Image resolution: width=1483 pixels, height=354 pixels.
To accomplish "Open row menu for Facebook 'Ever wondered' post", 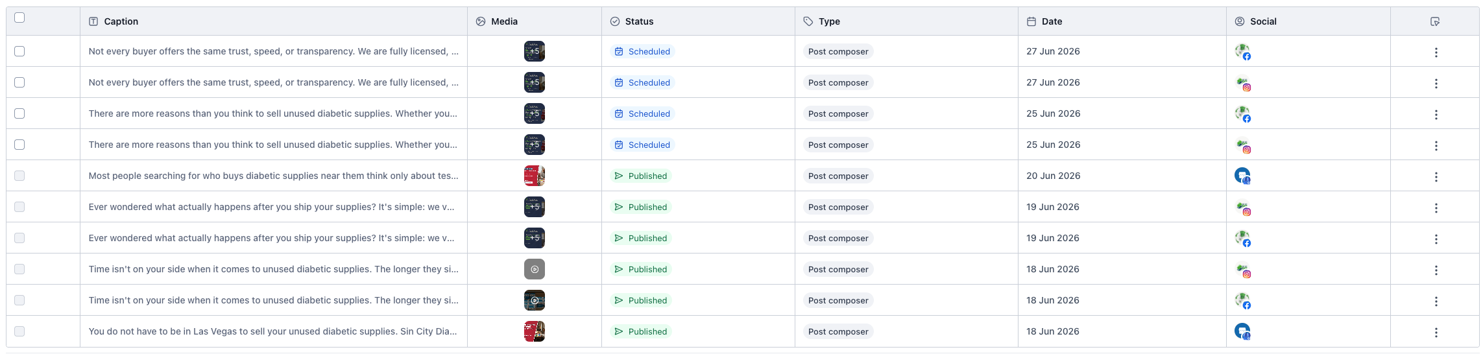I will (1436, 239).
